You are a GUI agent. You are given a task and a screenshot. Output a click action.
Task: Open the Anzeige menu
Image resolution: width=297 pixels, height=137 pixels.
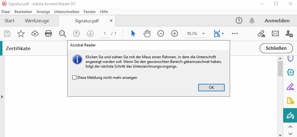point(43,12)
